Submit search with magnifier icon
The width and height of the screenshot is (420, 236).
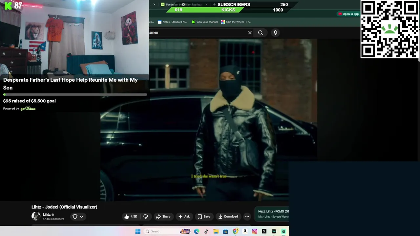click(261, 32)
